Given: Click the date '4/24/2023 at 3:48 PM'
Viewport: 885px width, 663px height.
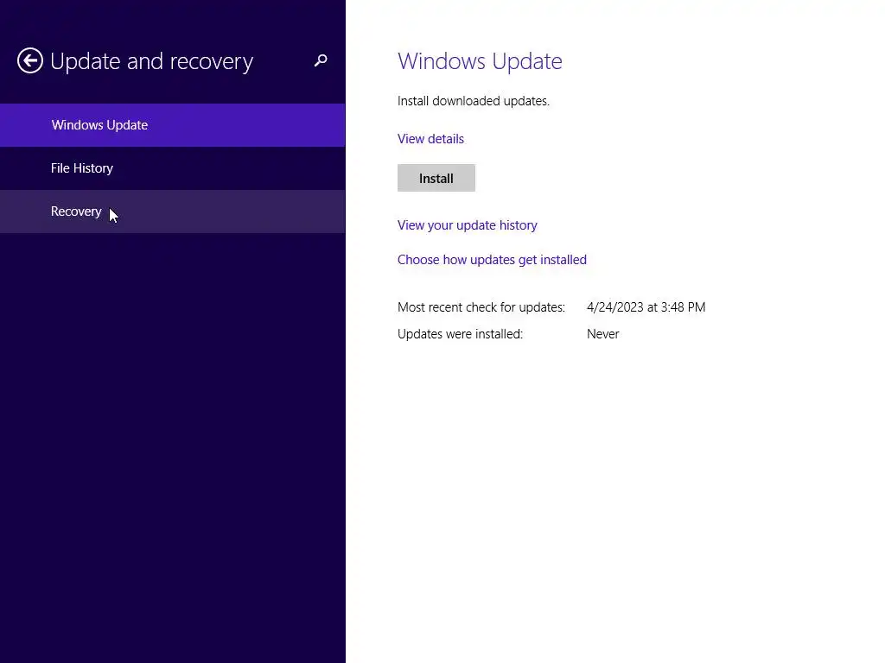Looking at the screenshot, I should [646, 307].
